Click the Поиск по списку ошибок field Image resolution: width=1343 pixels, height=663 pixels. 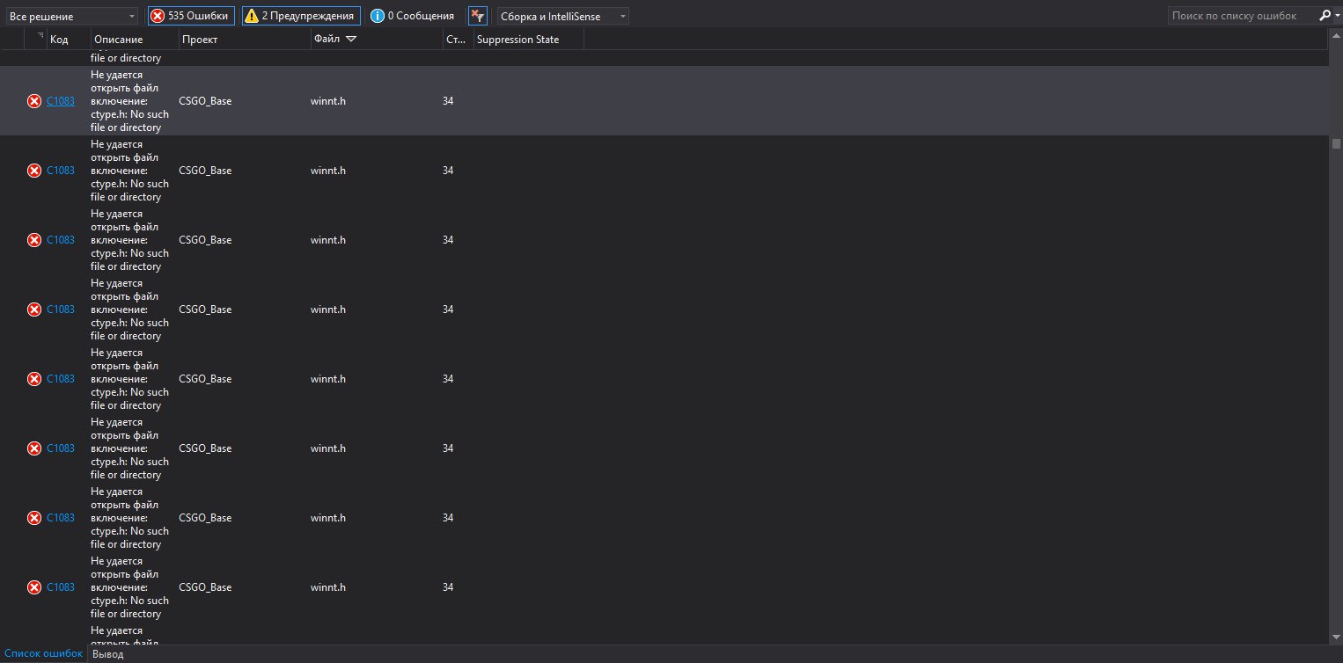pyautogui.click(x=1241, y=16)
